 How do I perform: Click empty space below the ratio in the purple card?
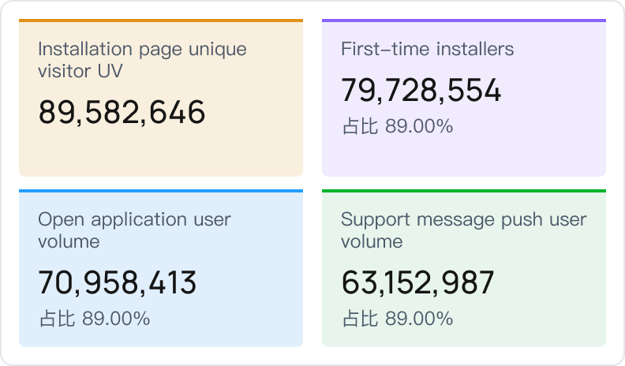click(464, 156)
